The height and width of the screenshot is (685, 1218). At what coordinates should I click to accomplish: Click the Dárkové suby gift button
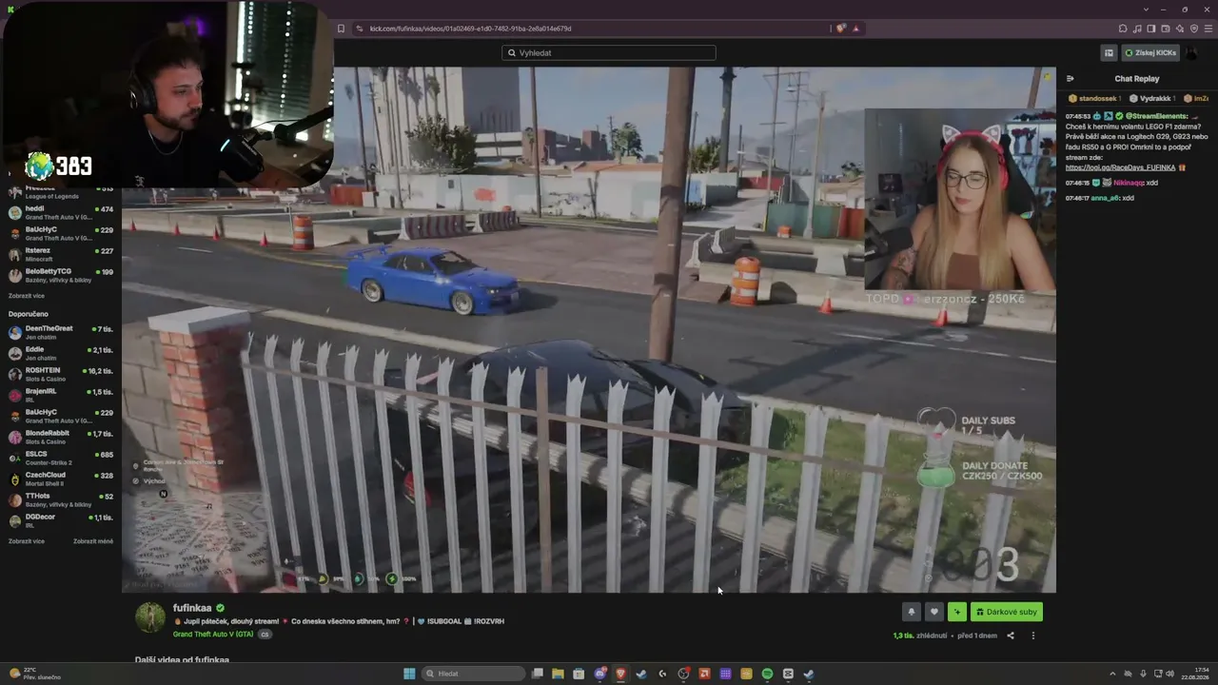tap(1006, 612)
